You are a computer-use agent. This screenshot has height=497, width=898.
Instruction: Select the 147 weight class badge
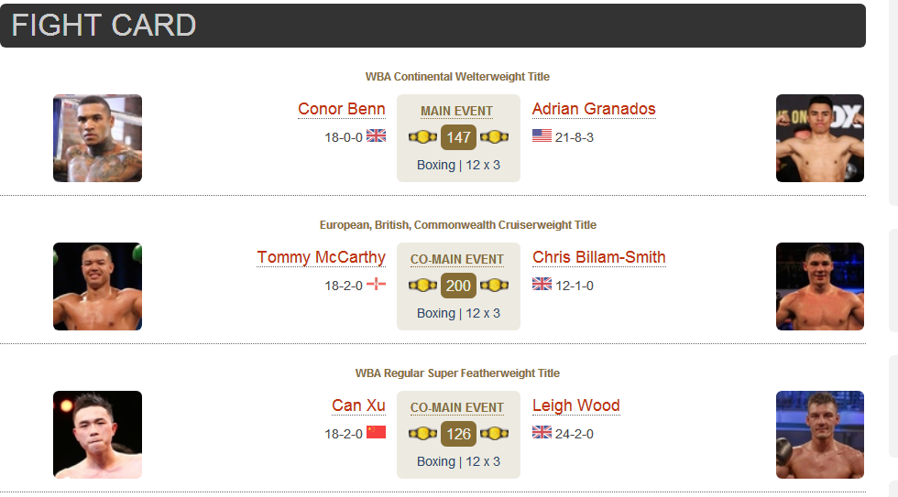click(459, 137)
